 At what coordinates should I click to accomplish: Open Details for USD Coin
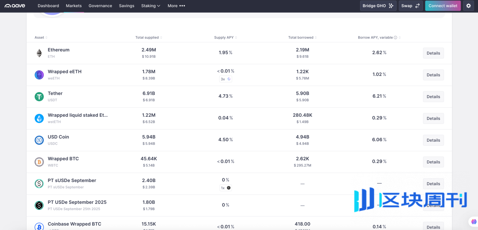point(433,140)
